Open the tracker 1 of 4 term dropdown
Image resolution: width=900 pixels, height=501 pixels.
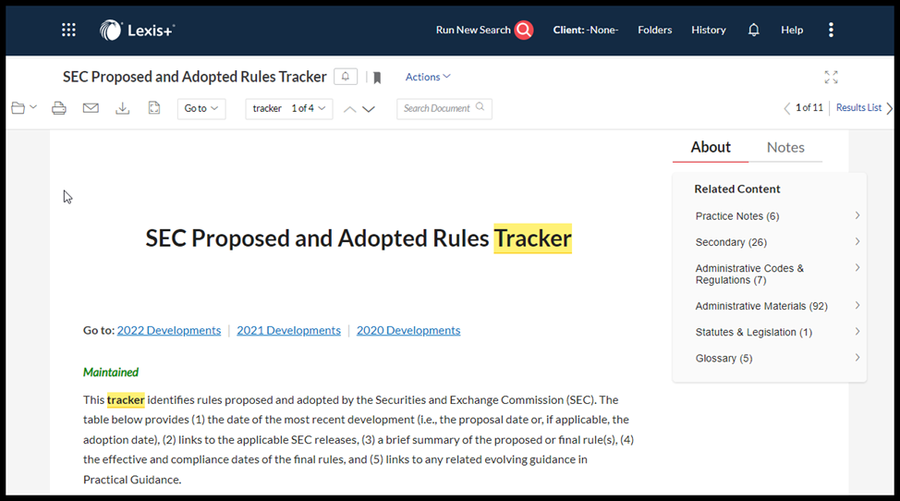pos(289,108)
